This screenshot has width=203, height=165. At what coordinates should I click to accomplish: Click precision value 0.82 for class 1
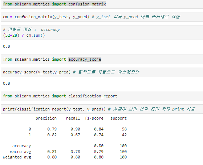(52, 135)
